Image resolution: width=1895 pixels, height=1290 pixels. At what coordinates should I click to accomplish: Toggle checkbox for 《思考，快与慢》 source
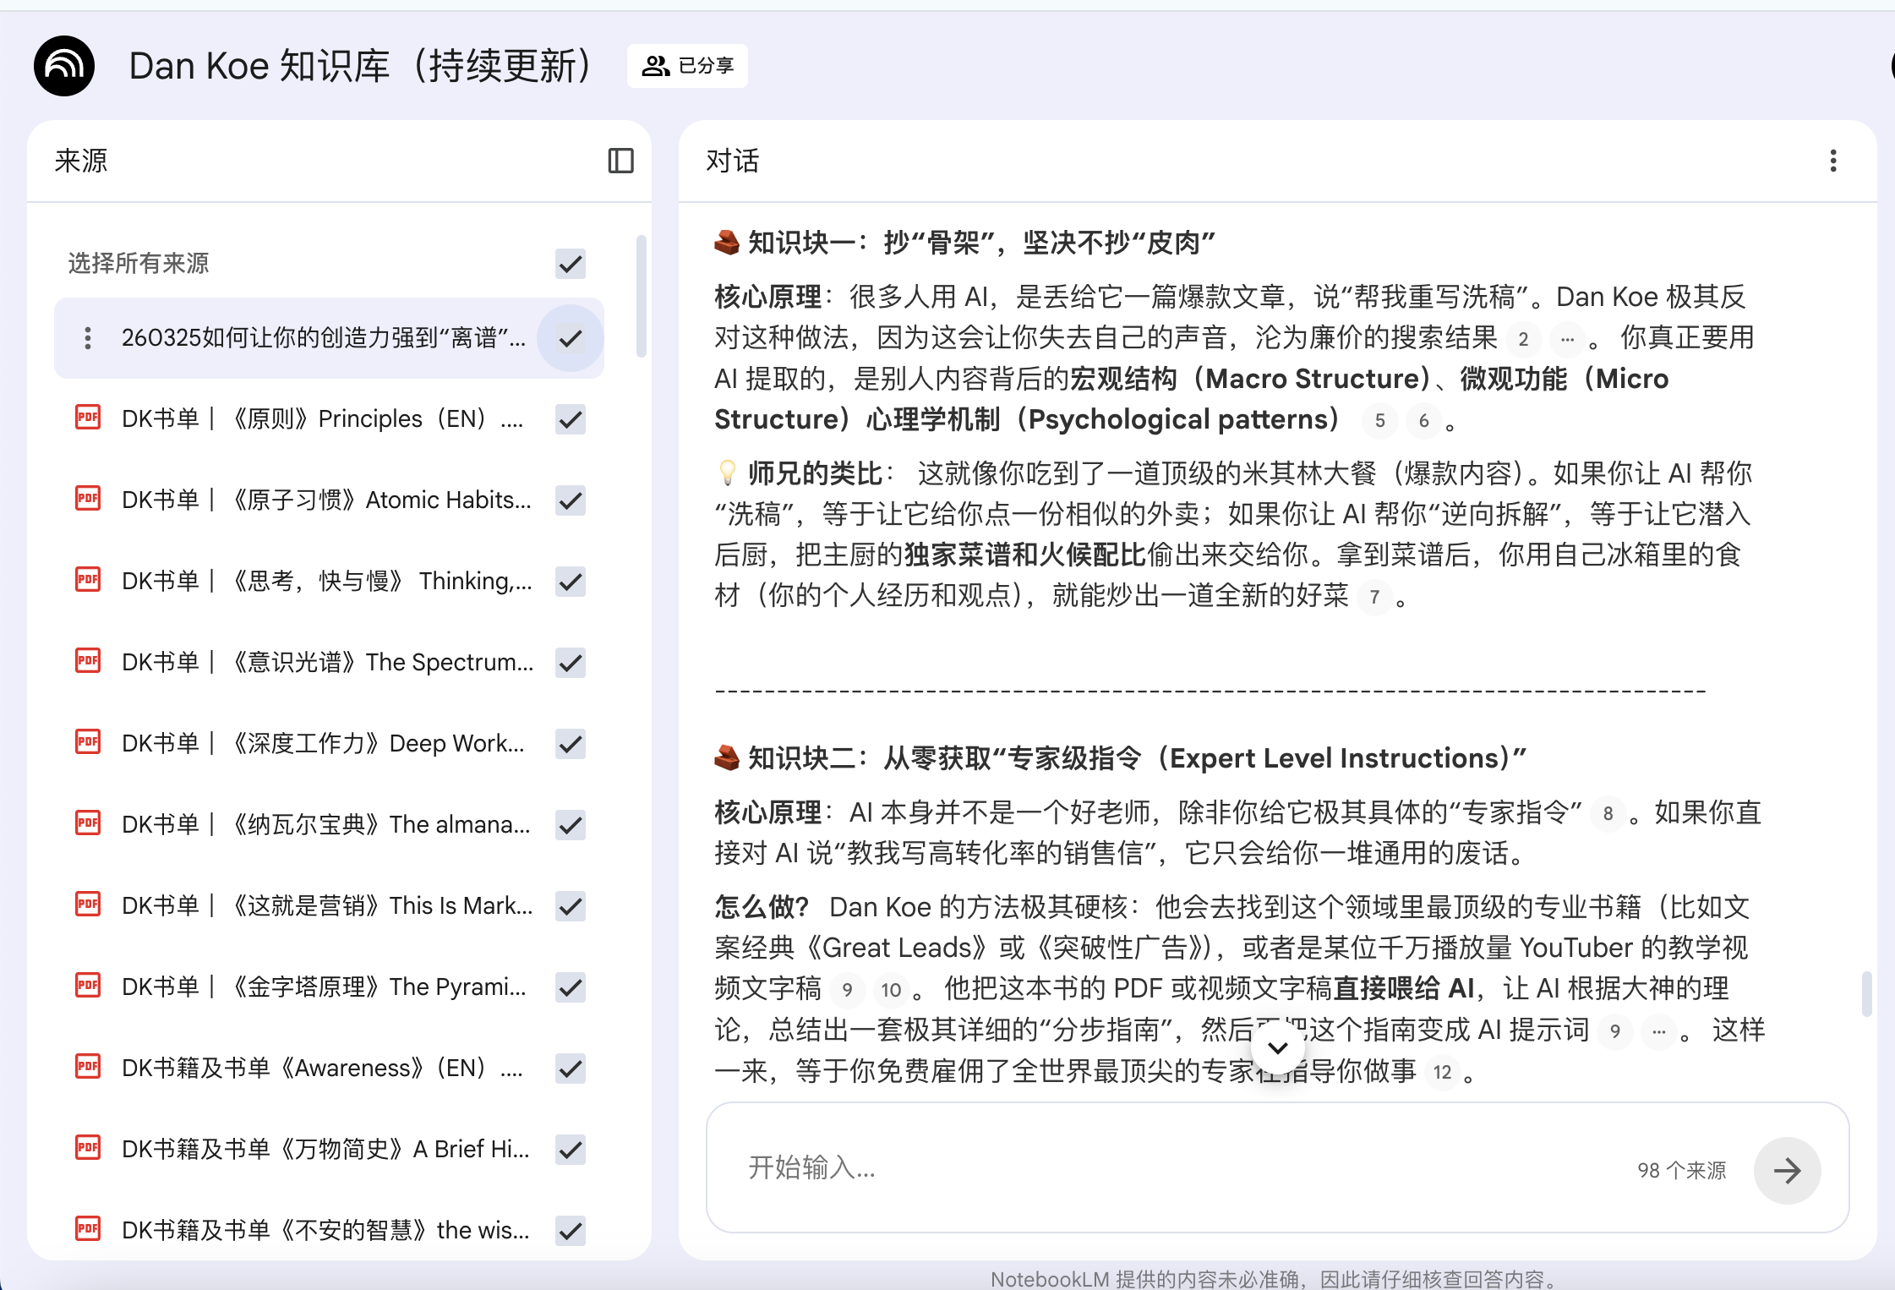(571, 582)
